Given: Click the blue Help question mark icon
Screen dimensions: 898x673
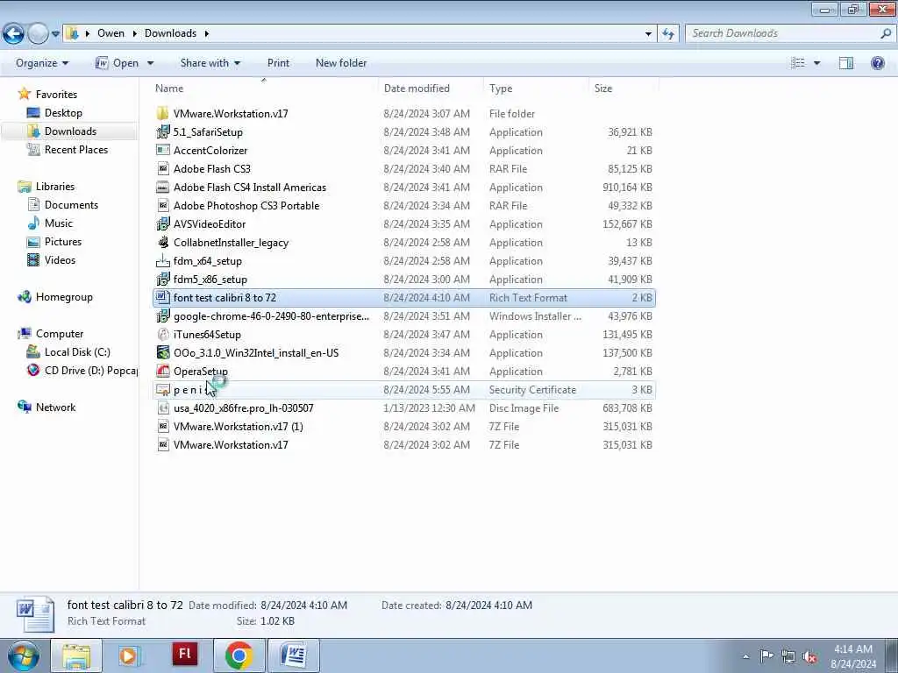Looking at the screenshot, I should pyautogui.click(x=877, y=63).
